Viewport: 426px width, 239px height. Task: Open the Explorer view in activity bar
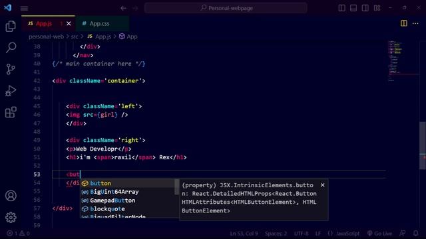point(11,27)
